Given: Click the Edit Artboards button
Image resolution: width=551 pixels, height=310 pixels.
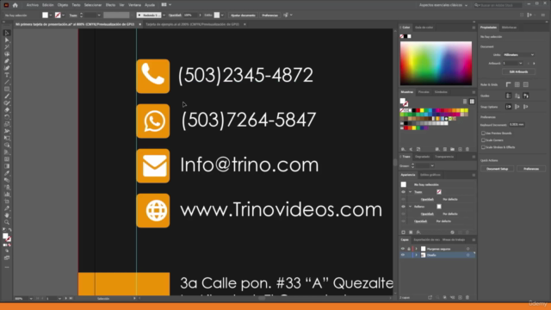Looking at the screenshot, I should pos(518,71).
